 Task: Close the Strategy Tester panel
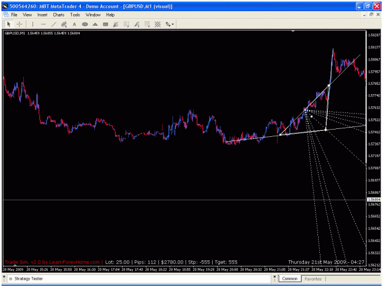pyautogui.click(x=4, y=277)
